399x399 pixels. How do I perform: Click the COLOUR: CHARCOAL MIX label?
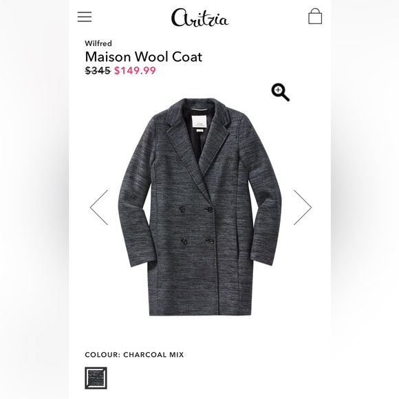pyautogui.click(x=134, y=354)
